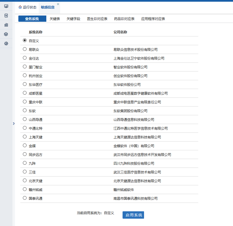Click the home icon beside 运行状态
Image resolution: width=233 pixels, height=226 pixels.
(x=20, y=7)
